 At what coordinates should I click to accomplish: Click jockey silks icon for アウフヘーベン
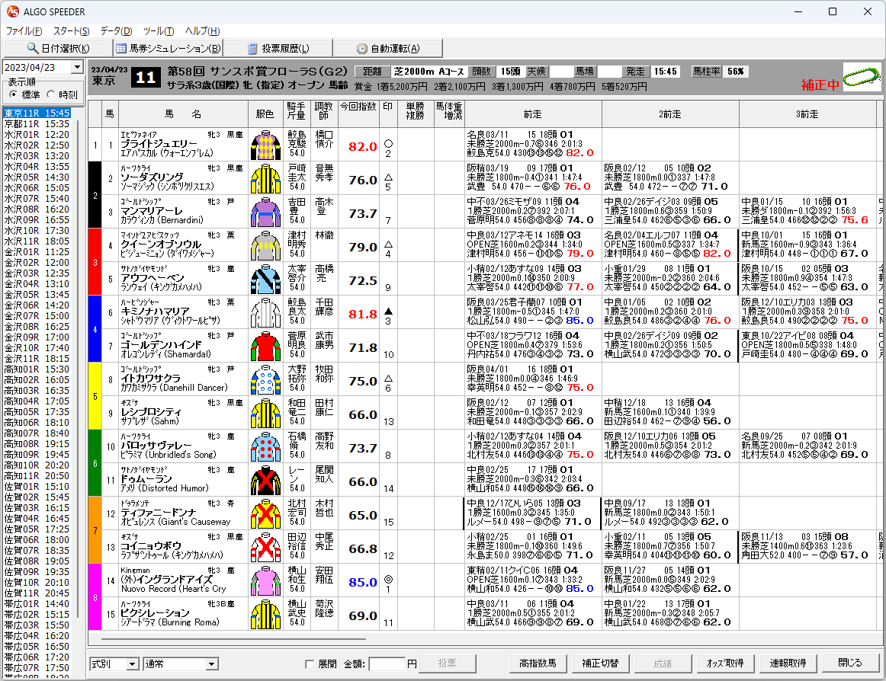tap(265, 280)
